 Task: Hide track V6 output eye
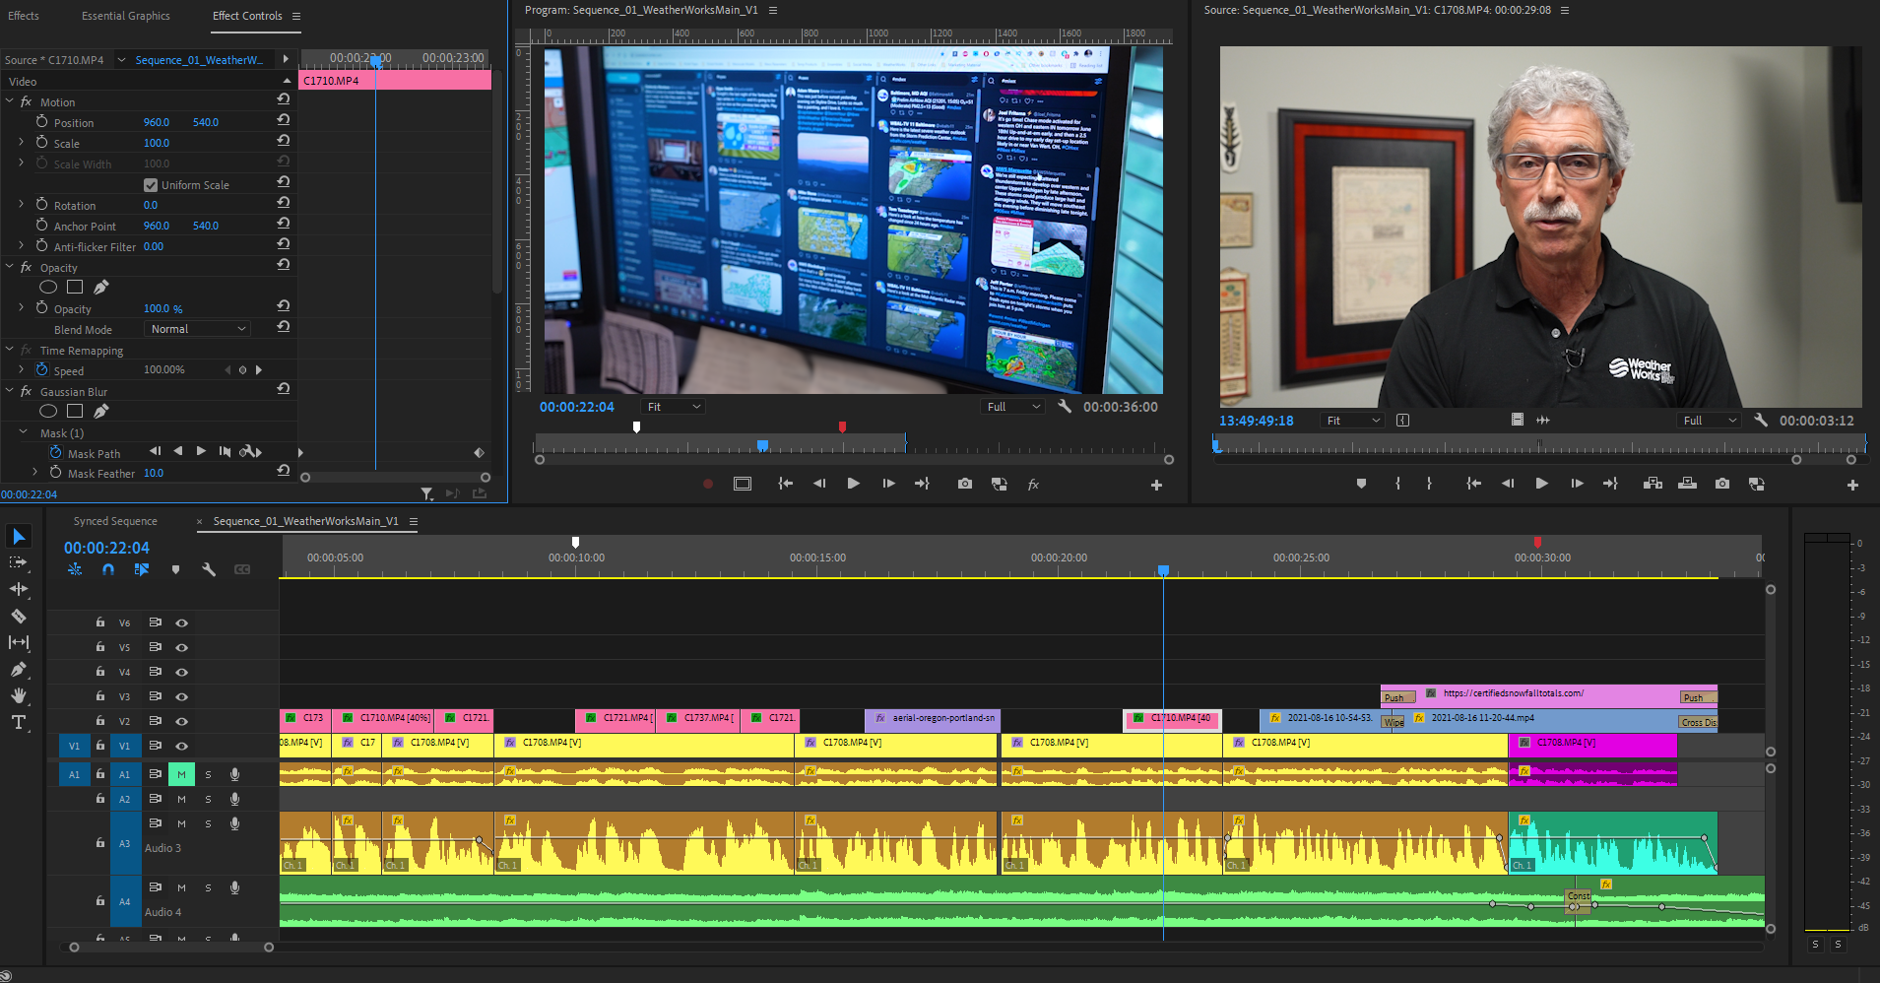point(181,623)
